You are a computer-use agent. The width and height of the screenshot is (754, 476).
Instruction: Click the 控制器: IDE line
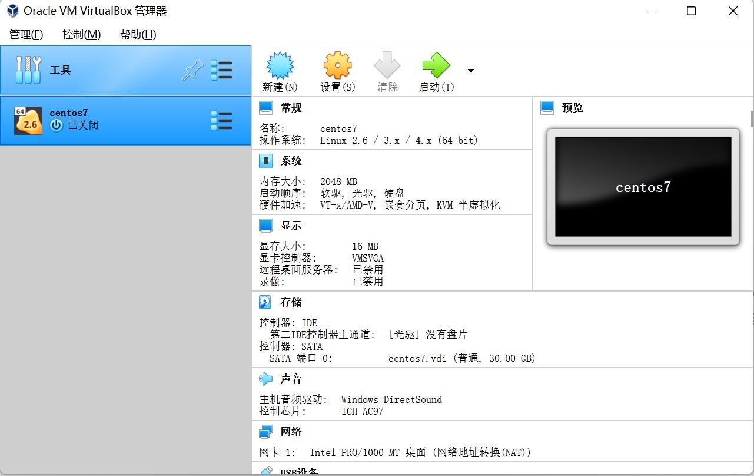coord(288,323)
